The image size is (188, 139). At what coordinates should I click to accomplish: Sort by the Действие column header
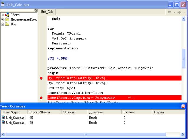(104, 112)
